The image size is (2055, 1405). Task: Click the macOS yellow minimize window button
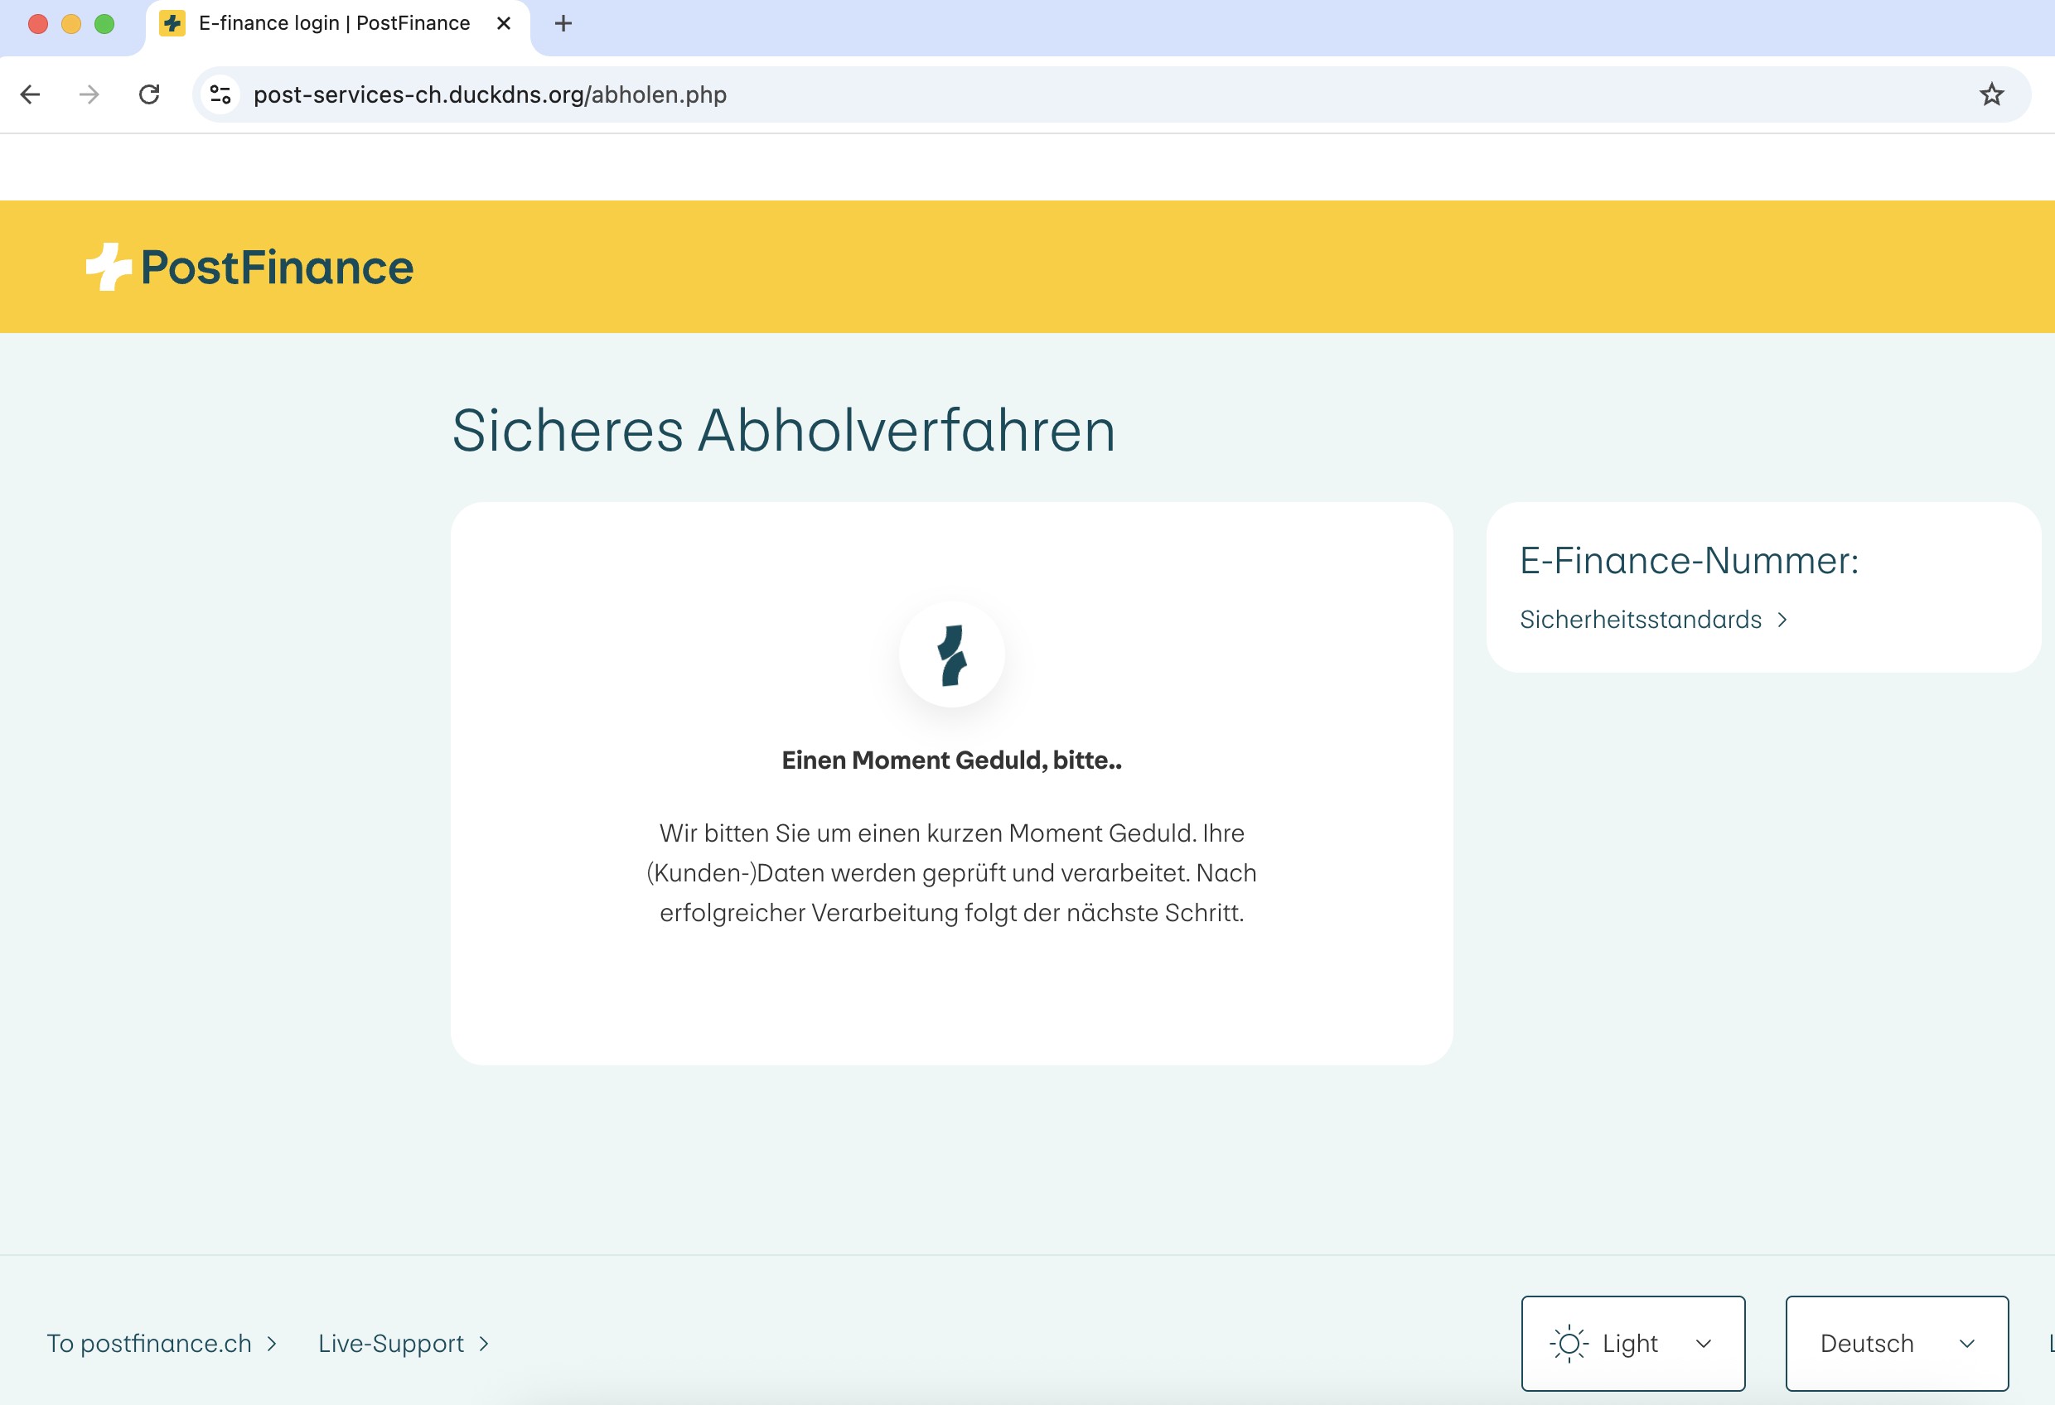tap(70, 24)
